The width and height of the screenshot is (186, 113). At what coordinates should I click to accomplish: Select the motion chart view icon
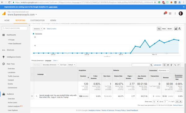[x=179, y=29]
